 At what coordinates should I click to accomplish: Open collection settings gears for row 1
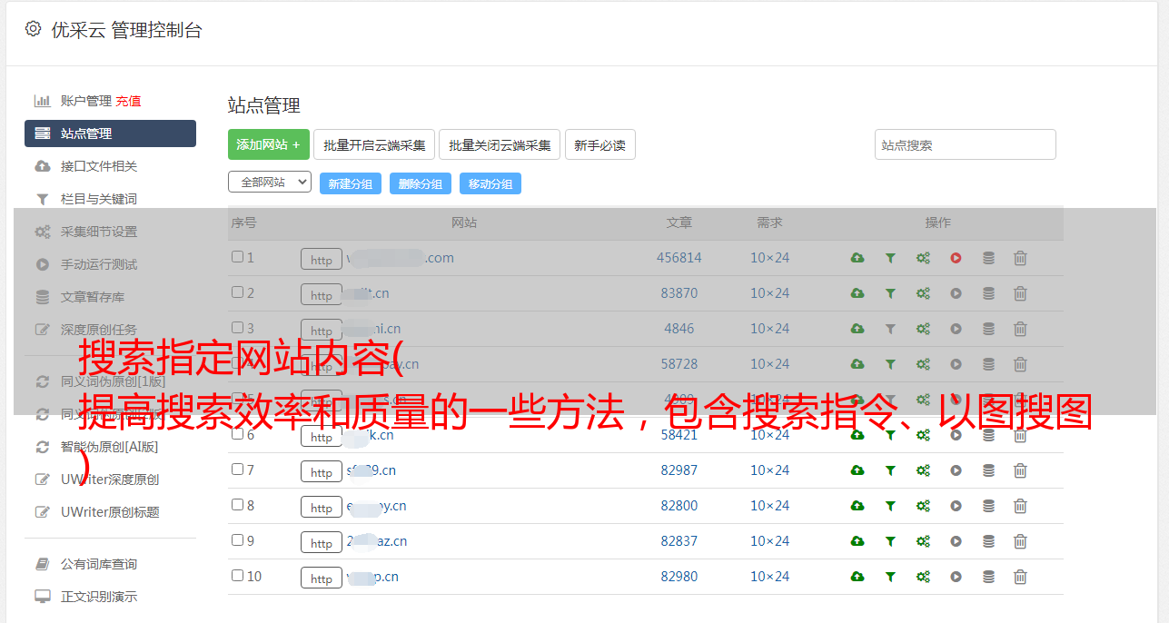pos(923,258)
